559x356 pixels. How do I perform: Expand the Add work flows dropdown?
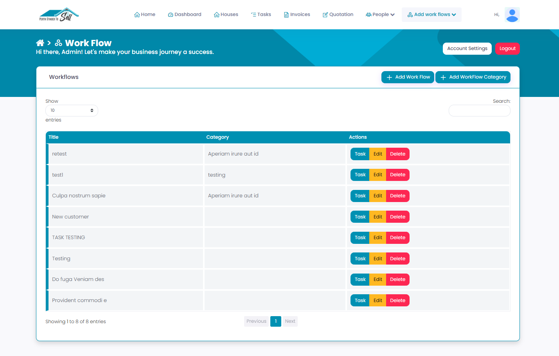point(431,14)
